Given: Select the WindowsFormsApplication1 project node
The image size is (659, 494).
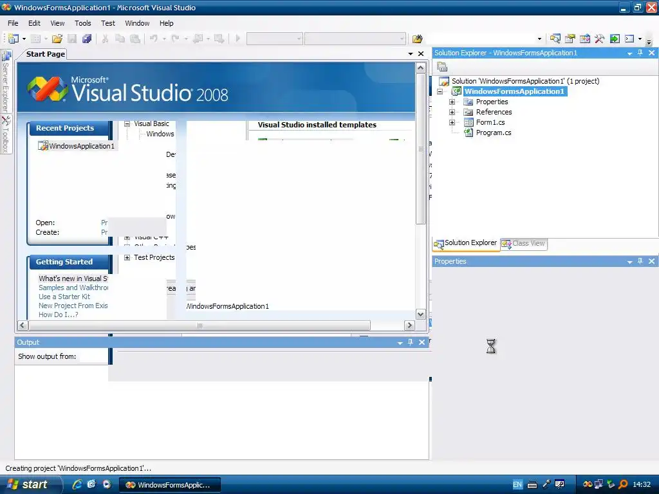Looking at the screenshot, I should [514, 91].
